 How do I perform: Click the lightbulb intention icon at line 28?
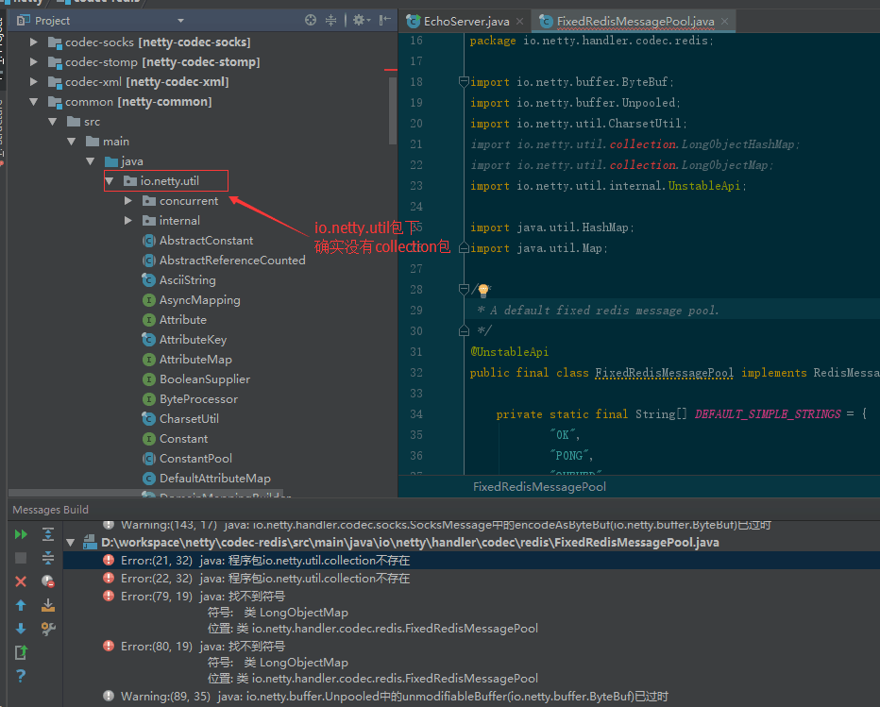tap(483, 290)
